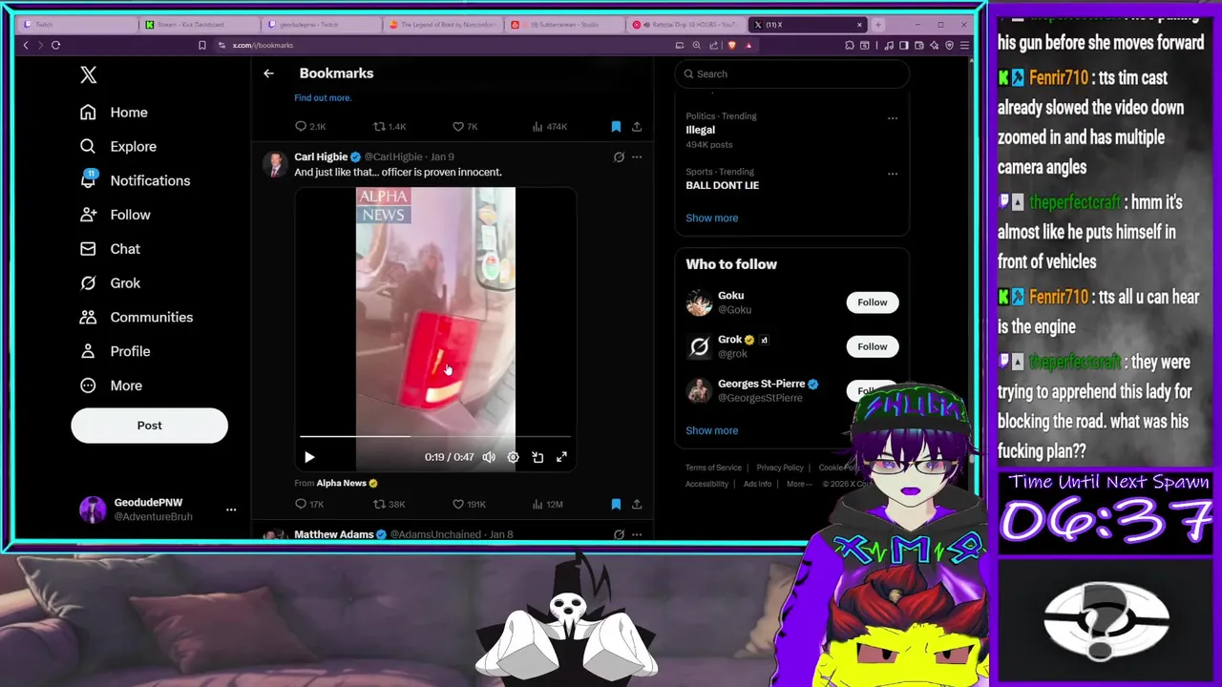This screenshot has width=1222, height=687.
Task: Follow the Grok account
Action: pyautogui.click(x=872, y=346)
